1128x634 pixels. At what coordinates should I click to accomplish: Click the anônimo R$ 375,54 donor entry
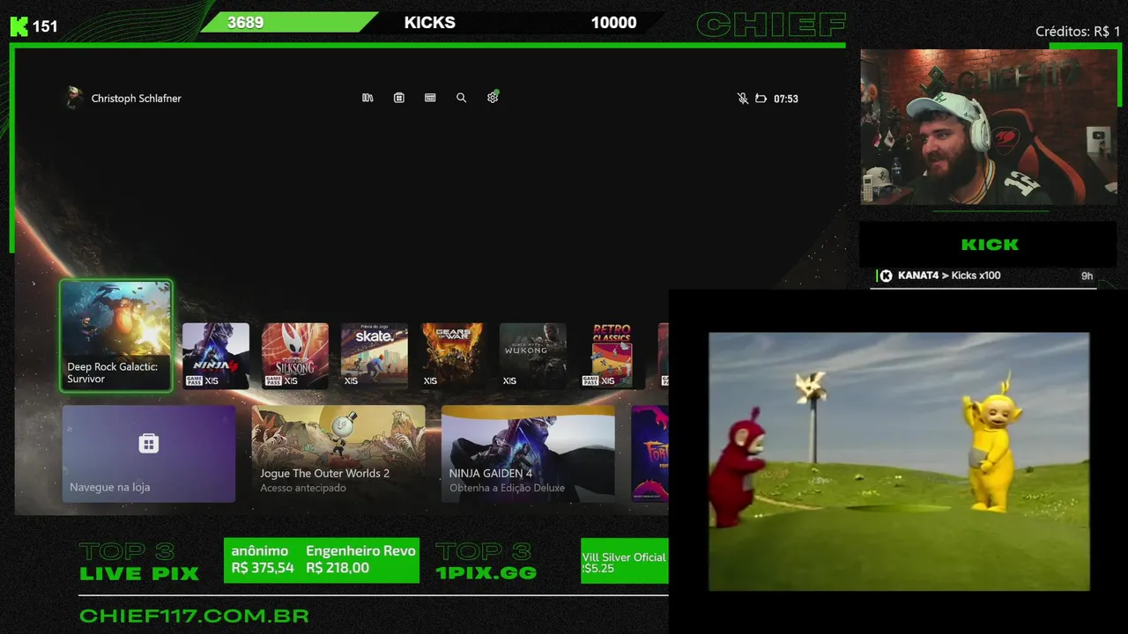click(263, 560)
